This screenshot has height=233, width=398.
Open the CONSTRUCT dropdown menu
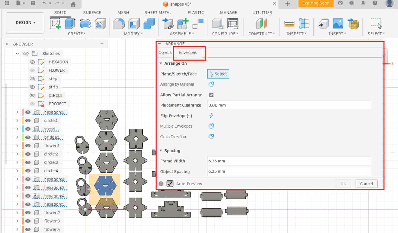click(262, 34)
